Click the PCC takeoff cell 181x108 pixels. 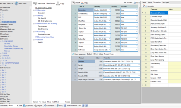point(86,17)
